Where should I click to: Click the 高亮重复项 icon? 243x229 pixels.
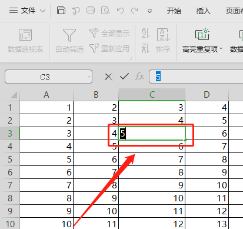(202, 34)
